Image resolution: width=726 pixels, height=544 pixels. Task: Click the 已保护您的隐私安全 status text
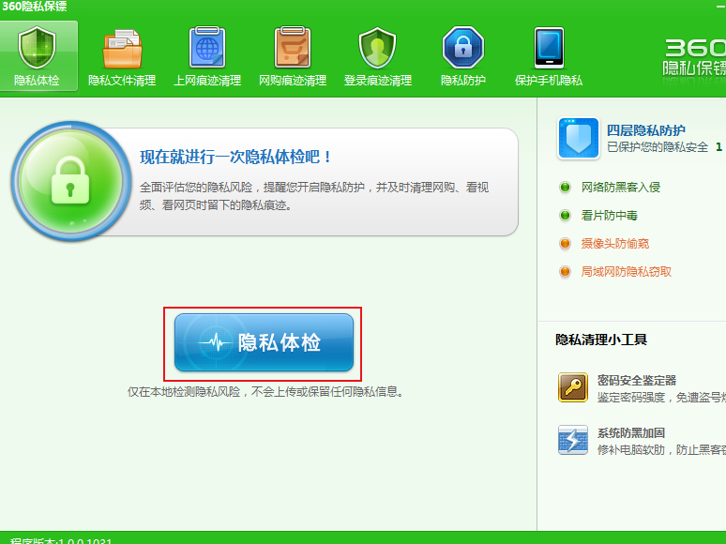click(x=658, y=147)
